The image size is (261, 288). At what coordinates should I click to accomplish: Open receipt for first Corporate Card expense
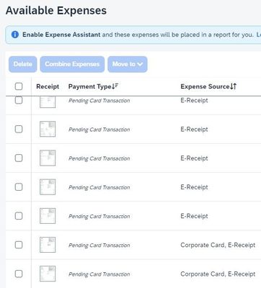pos(48,245)
